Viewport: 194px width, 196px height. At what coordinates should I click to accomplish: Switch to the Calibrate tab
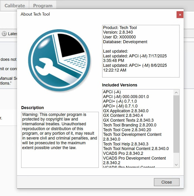click(x=15, y=6)
